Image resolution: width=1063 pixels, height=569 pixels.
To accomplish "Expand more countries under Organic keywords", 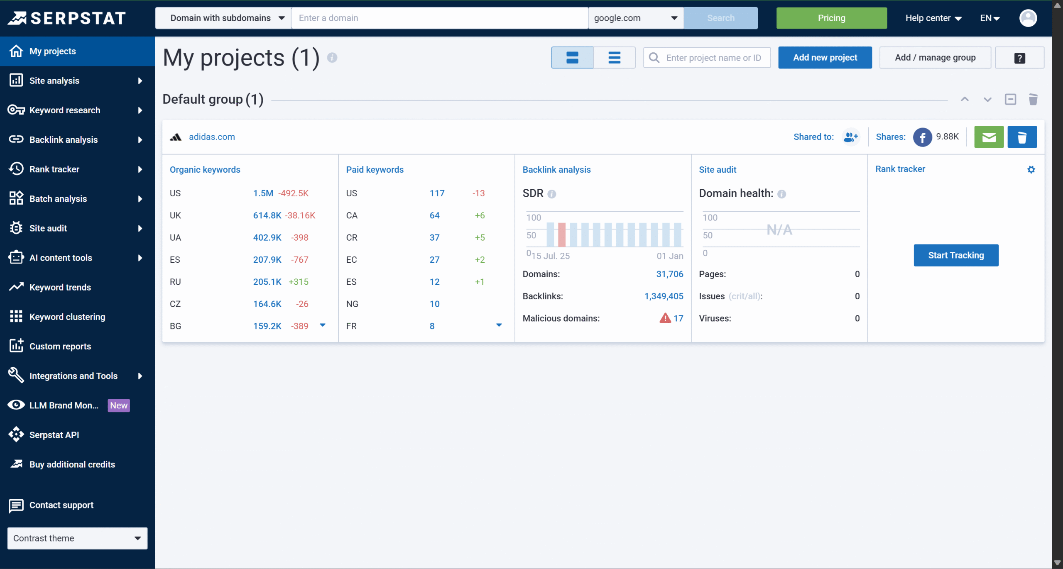I will coord(323,325).
